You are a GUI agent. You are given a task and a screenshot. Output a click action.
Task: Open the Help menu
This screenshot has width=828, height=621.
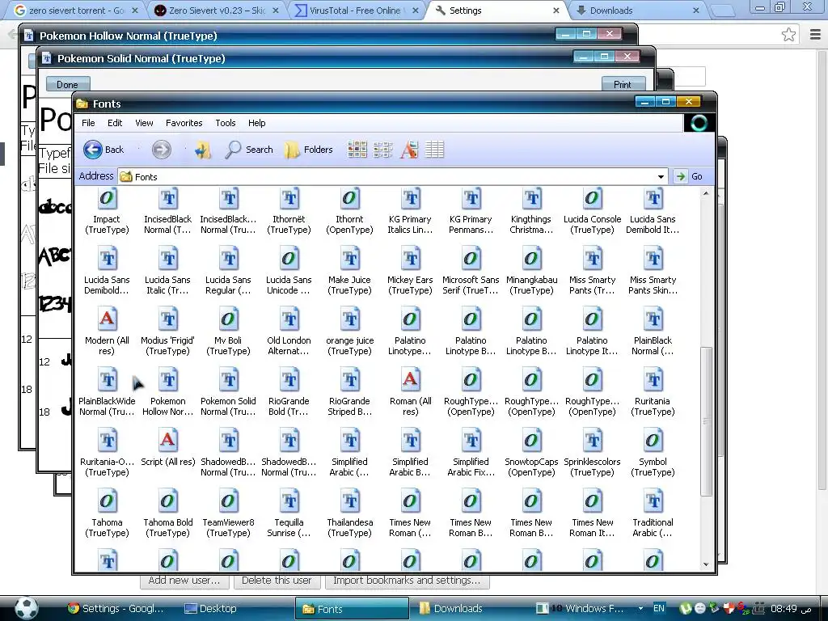point(256,123)
